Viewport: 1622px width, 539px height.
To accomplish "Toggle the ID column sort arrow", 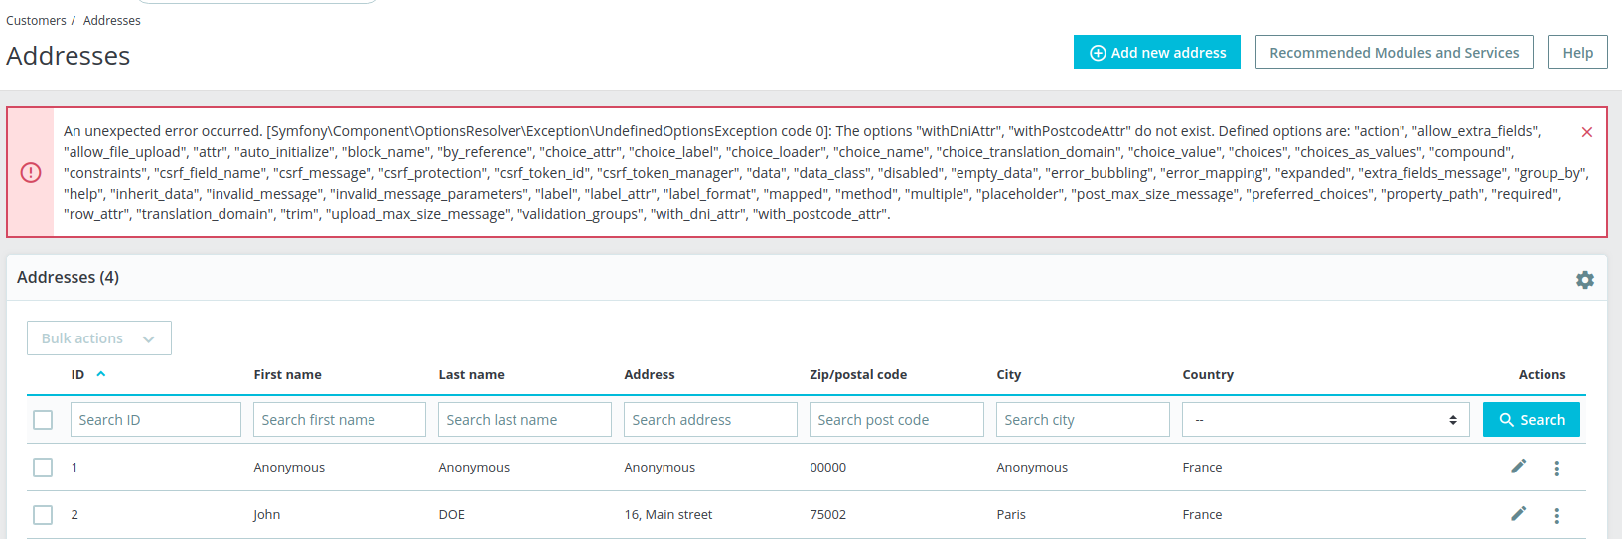I will (x=101, y=374).
